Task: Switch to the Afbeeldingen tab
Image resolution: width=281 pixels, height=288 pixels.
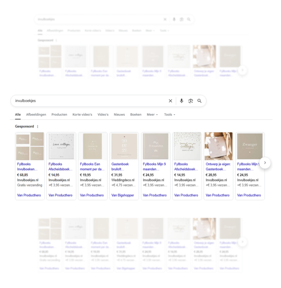Action: pyautogui.click(x=36, y=114)
